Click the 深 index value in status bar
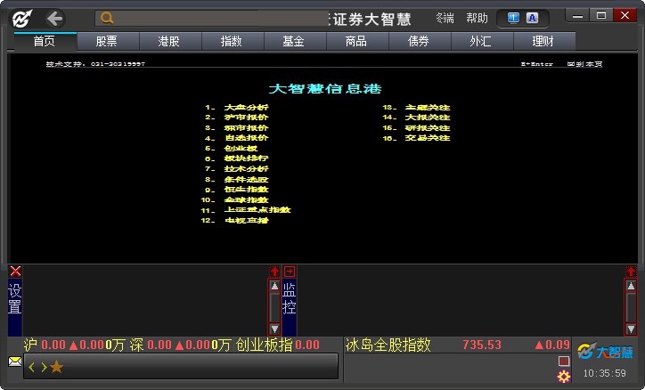645x390 pixels. click(159, 345)
